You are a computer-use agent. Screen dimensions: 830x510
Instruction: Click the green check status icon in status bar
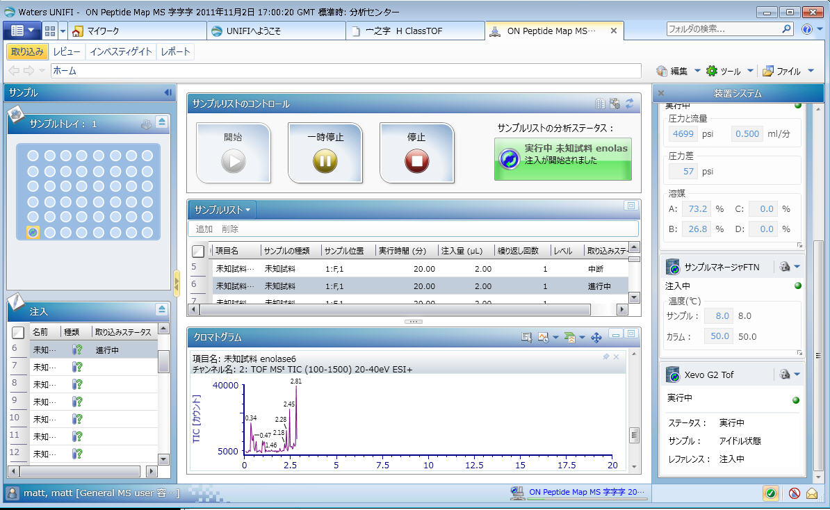[x=771, y=493]
